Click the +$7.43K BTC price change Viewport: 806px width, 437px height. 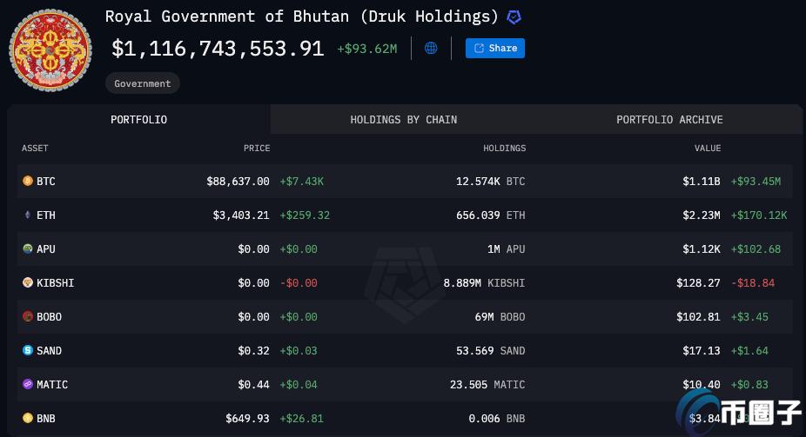point(301,181)
